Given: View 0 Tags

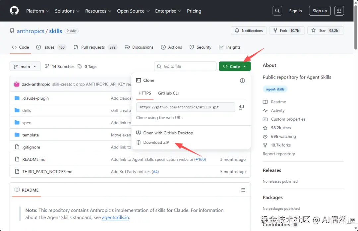Looking at the screenshot, I should pyautogui.click(x=87, y=66).
